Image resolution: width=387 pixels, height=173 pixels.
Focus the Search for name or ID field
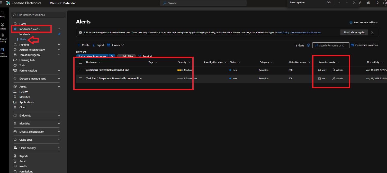click(x=331, y=45)
